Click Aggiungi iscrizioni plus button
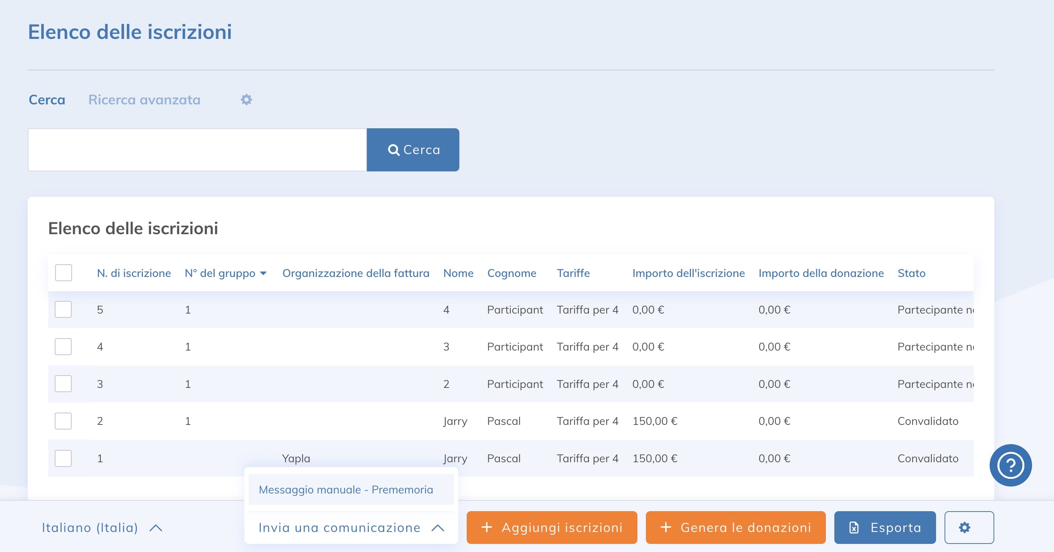 pyautogui.click(x=551, y=527)
